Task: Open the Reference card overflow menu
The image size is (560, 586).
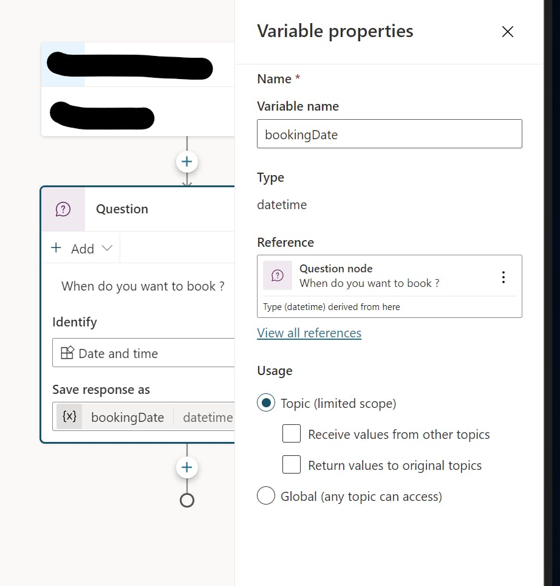Action: point(504,277)
